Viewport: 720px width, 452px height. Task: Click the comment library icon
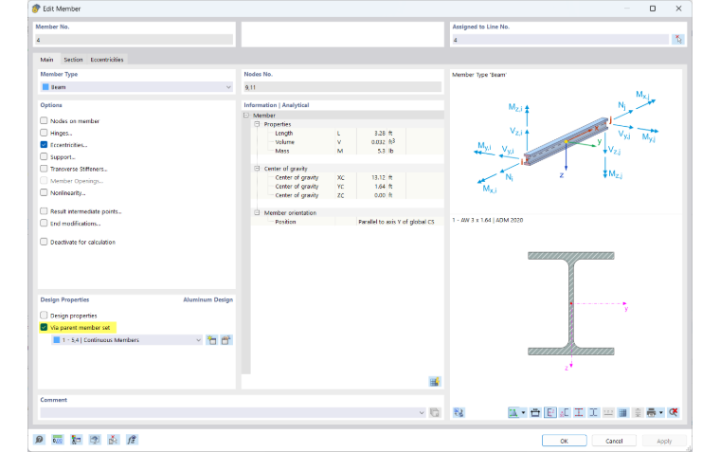click(435, 412)
